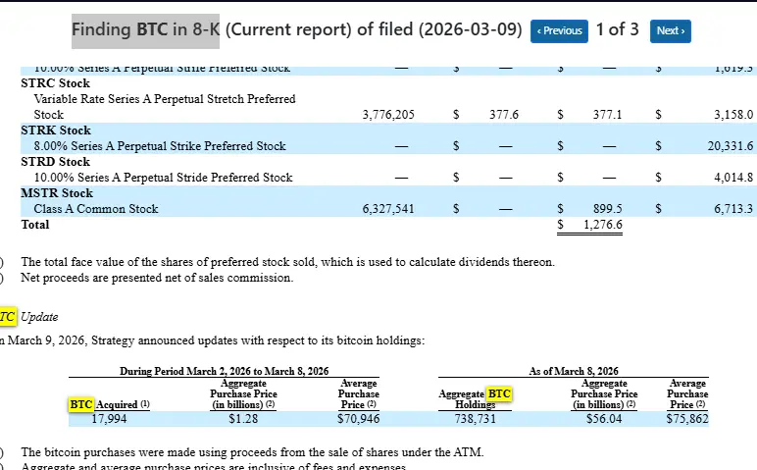Screen dimensions: 757x470
Task: Select the 4,014.8 value in STRD row
Action: pos(733,178)
